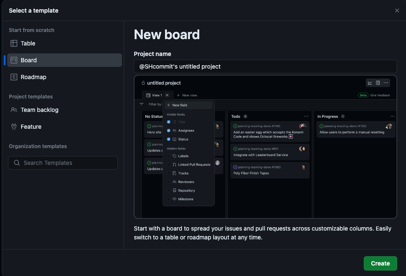Click the Team backlog people icon
The height and width of the screenshot is (276, 406).
[14, 110]
